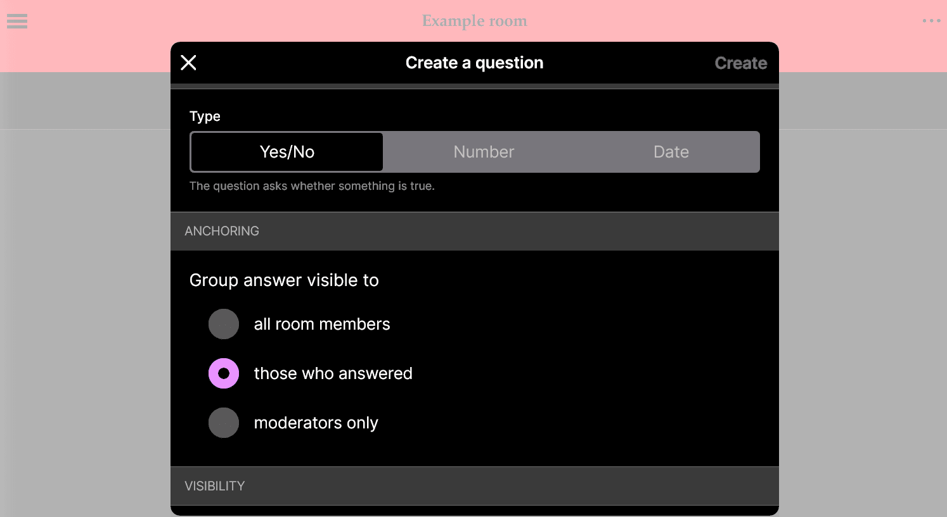947x517 pixels.
Task: Click the Type field label
Action: pyautogui.click(x=205, y=116)
